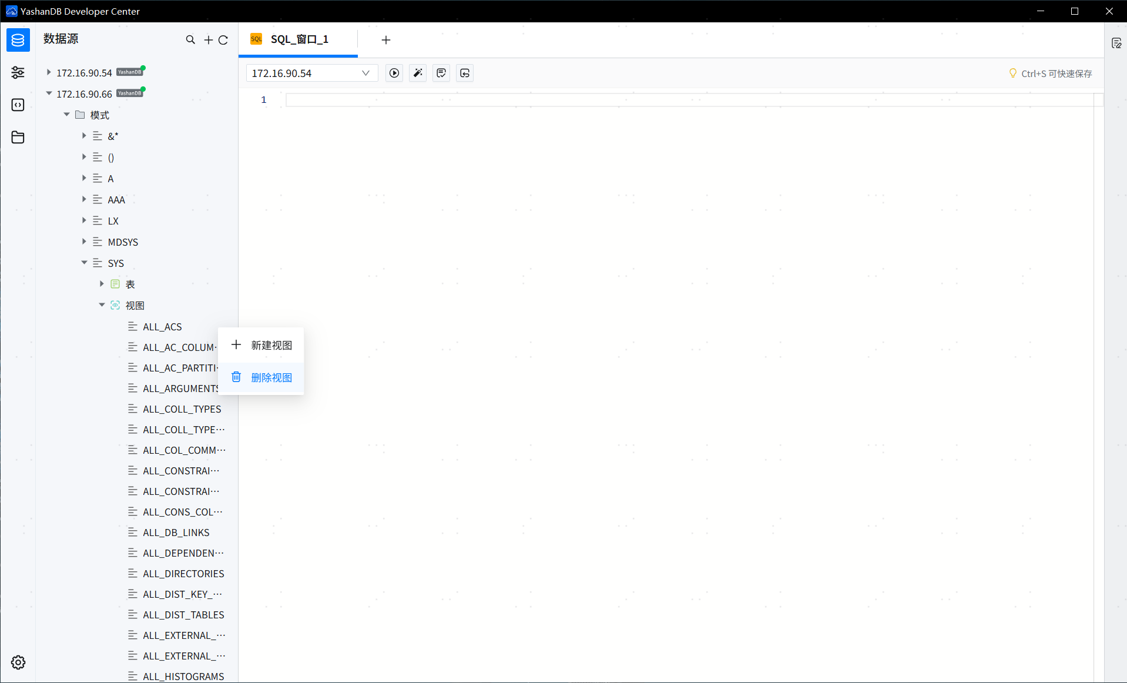
Task: Open the folder panel in the sidebar
Action: (18, 137)
